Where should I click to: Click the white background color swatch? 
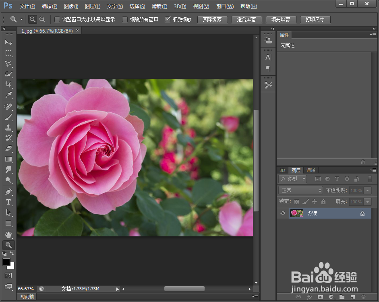click(12, 267)
